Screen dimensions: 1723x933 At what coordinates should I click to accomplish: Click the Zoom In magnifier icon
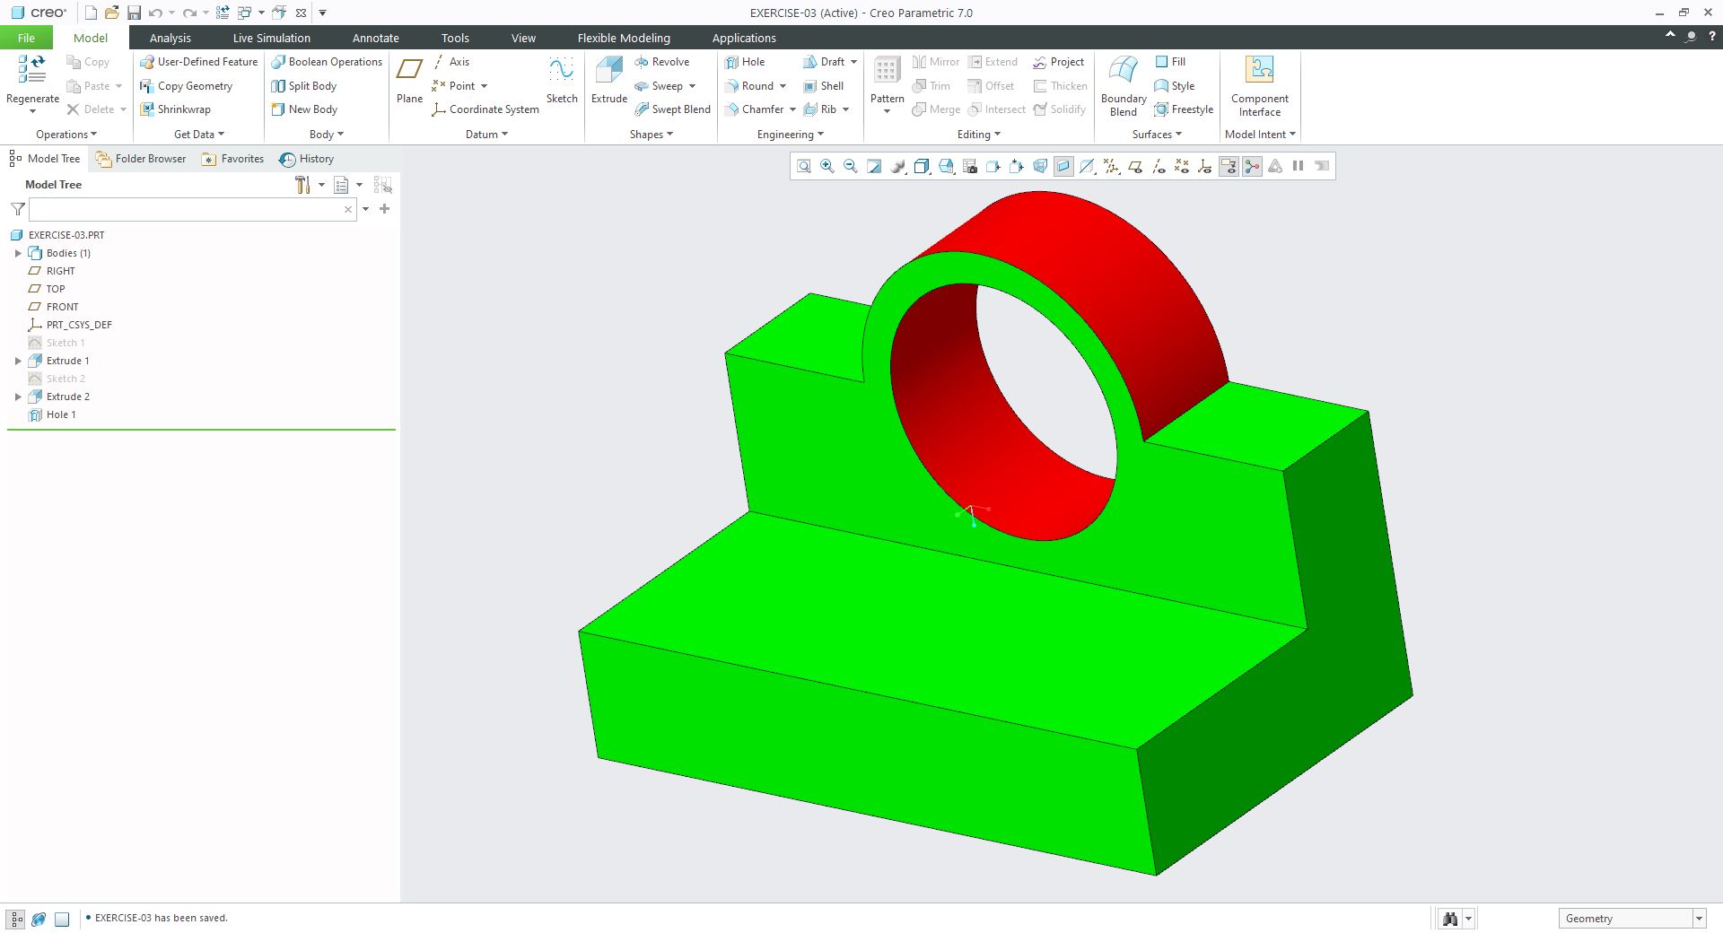827,166
